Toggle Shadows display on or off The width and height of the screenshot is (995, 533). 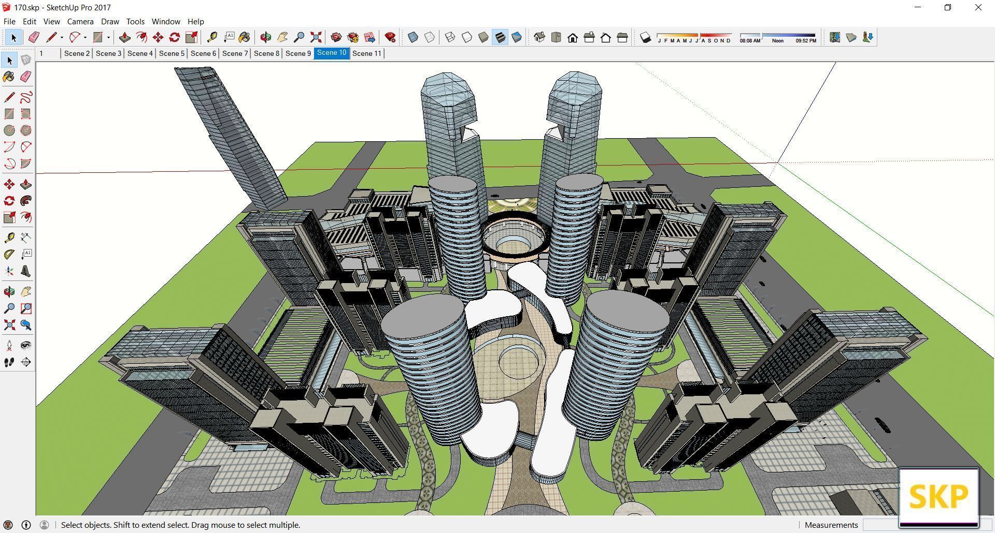[x=645, y=37]
